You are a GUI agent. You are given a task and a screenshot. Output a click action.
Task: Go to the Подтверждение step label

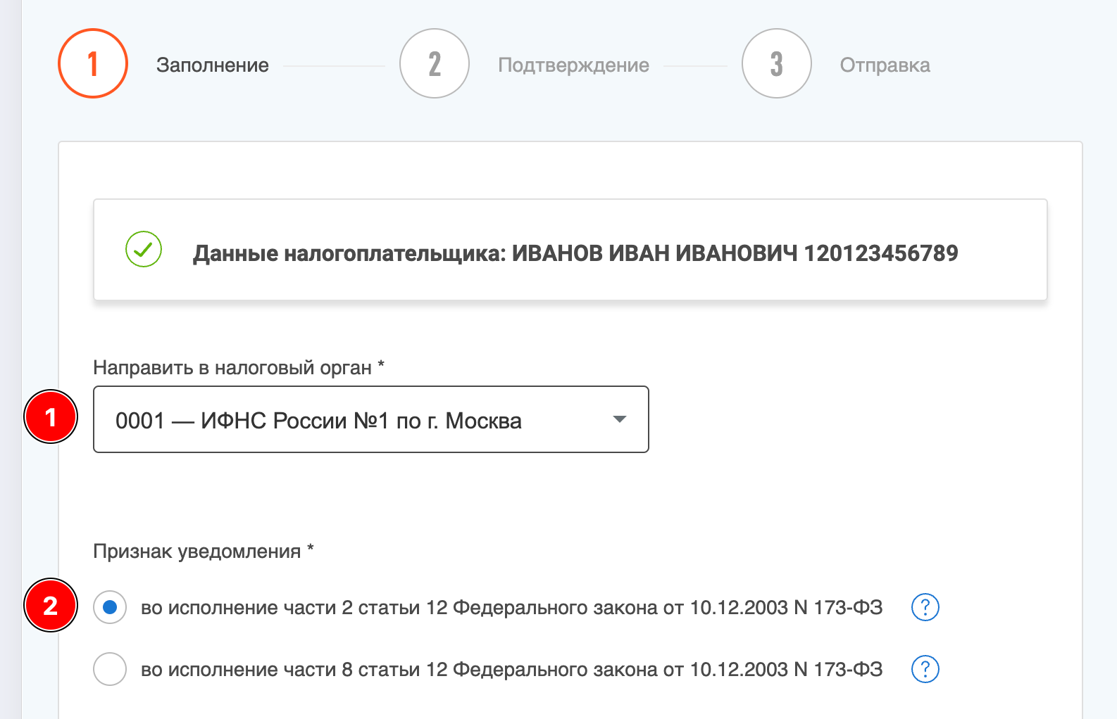(574, 65)
